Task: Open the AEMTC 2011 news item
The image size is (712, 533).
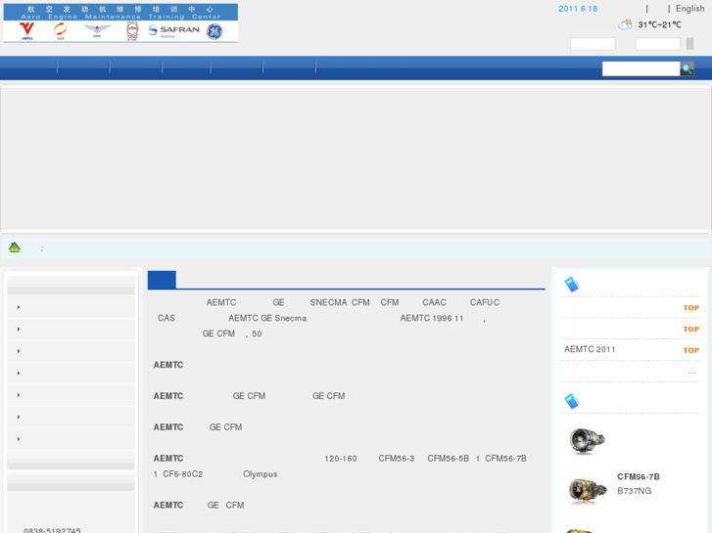Action: 590,349
